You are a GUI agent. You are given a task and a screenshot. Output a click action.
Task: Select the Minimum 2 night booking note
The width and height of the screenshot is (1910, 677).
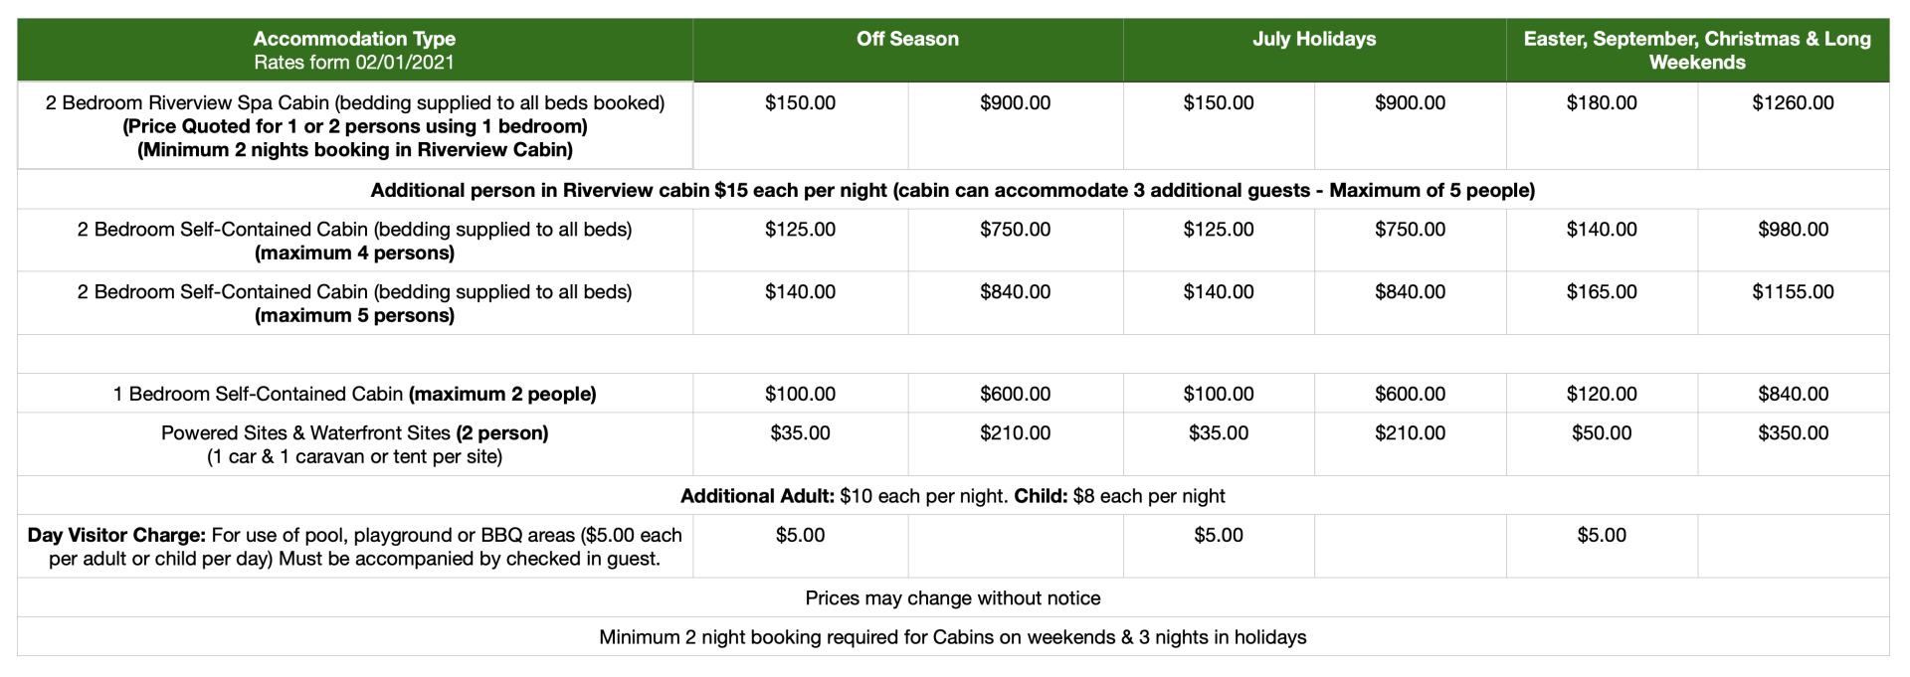coord(952,637)
